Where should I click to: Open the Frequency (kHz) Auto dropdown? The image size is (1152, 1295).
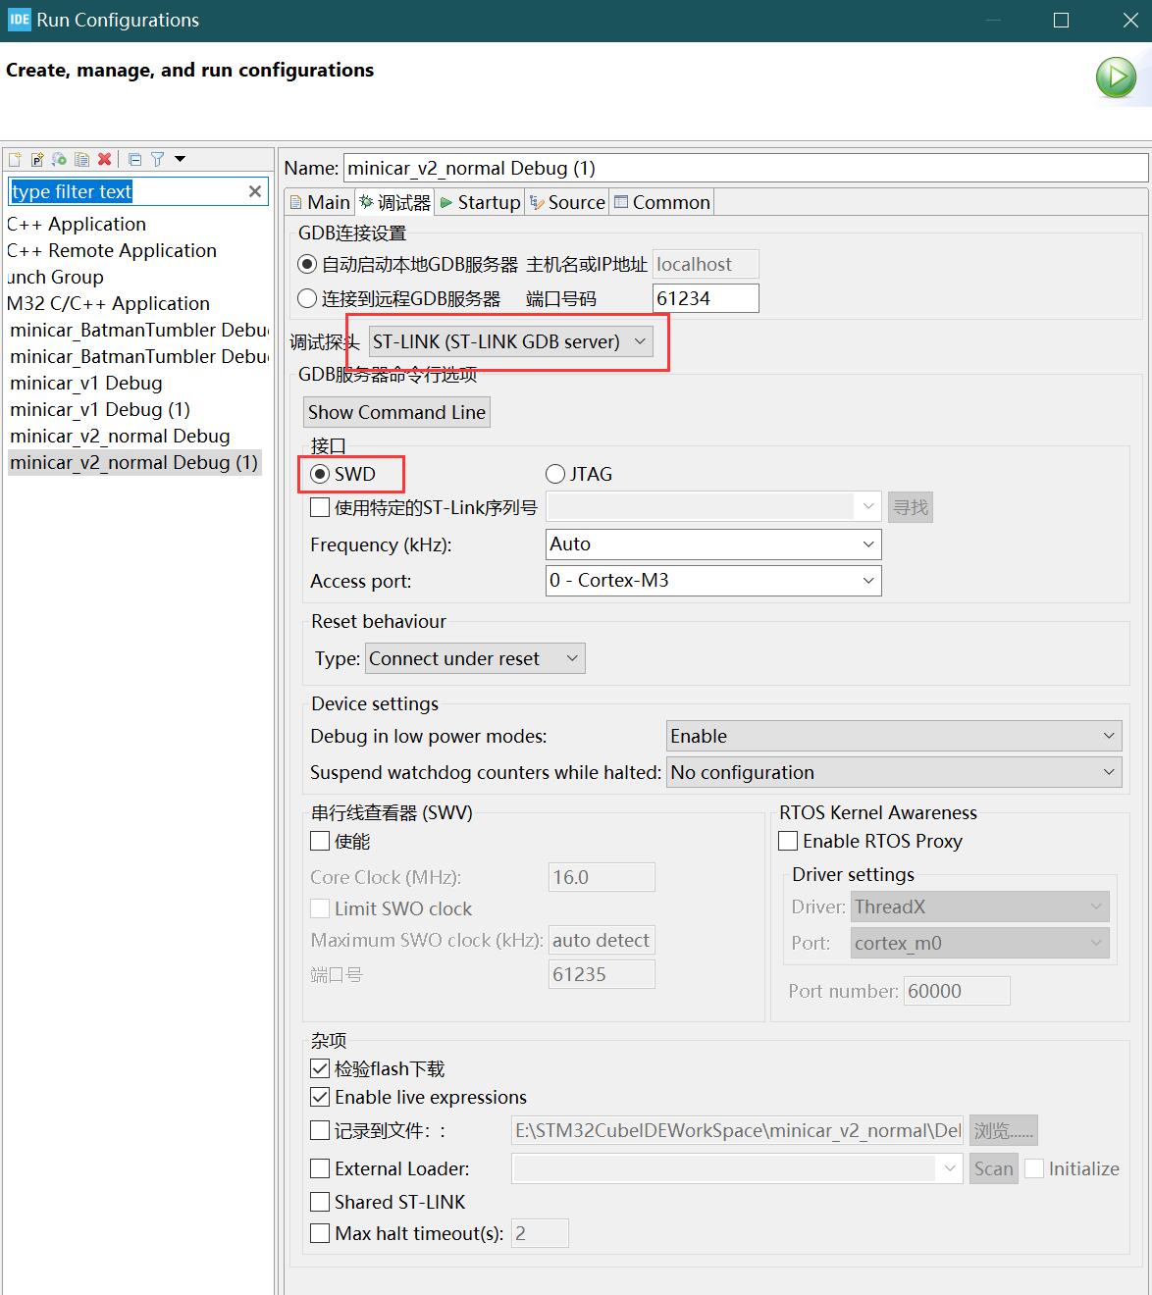click(x=713, y=544)
